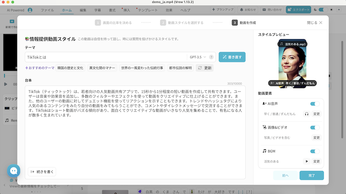Image resolution: width=346 pixels, height=194 pixels.
Task: Toggle dark/light mode switch in top bar
Action: click(x=323, y=10)
